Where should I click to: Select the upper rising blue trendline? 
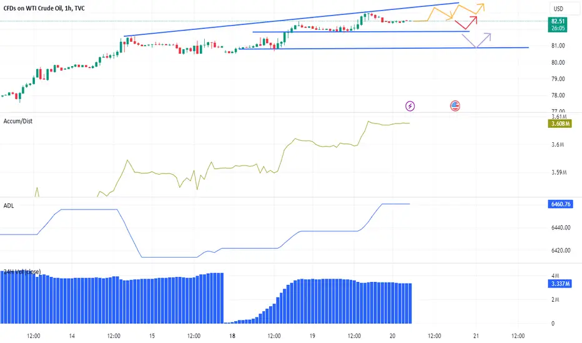292,20
